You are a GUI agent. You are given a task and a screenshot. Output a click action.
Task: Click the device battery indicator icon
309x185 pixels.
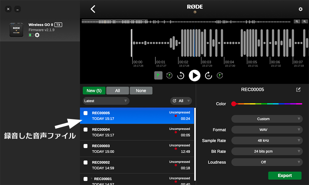point(31,35)
